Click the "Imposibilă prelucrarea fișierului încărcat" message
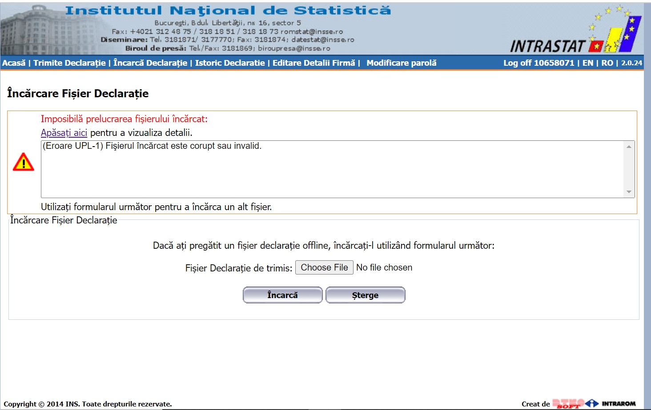Viewport: 651px width, 410px height. (124, 119)
